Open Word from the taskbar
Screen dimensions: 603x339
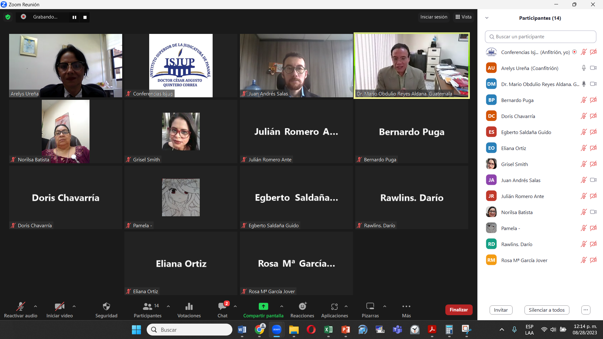(x=242, y=330)
